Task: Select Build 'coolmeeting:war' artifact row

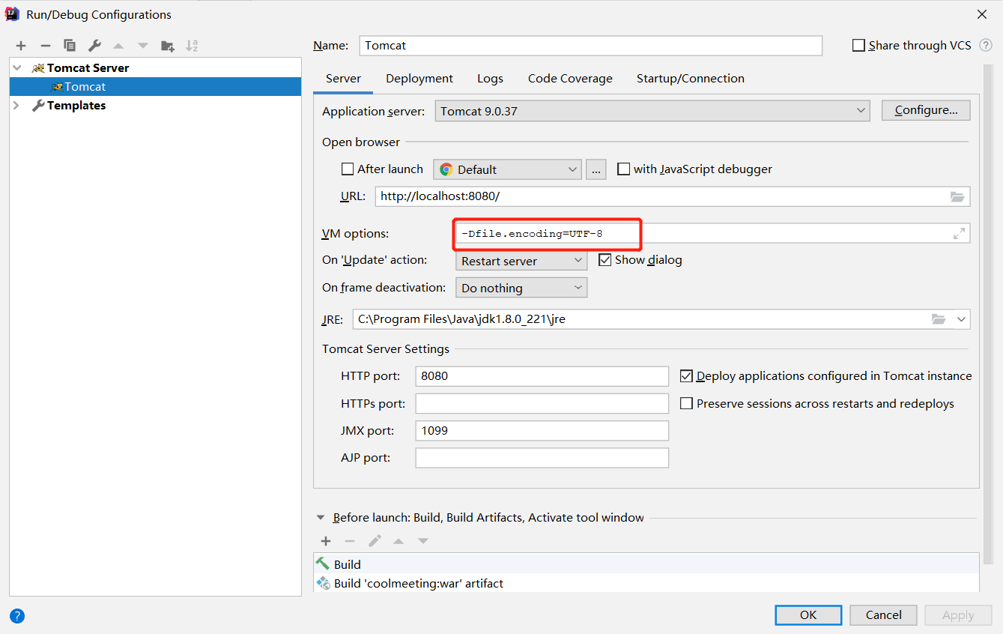Action: click(646, 583)
